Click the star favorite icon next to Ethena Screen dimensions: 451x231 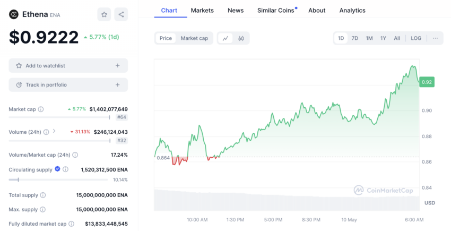click(105, 14)
